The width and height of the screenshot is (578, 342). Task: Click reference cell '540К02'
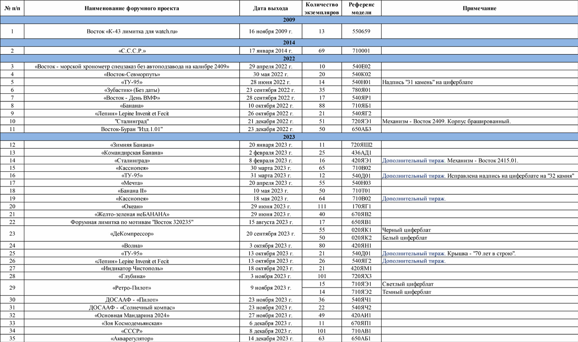pos(361,74)
